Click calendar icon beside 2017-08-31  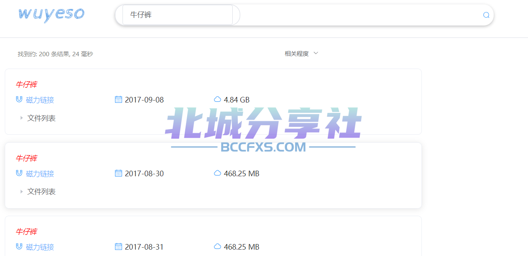coord(118,246)
